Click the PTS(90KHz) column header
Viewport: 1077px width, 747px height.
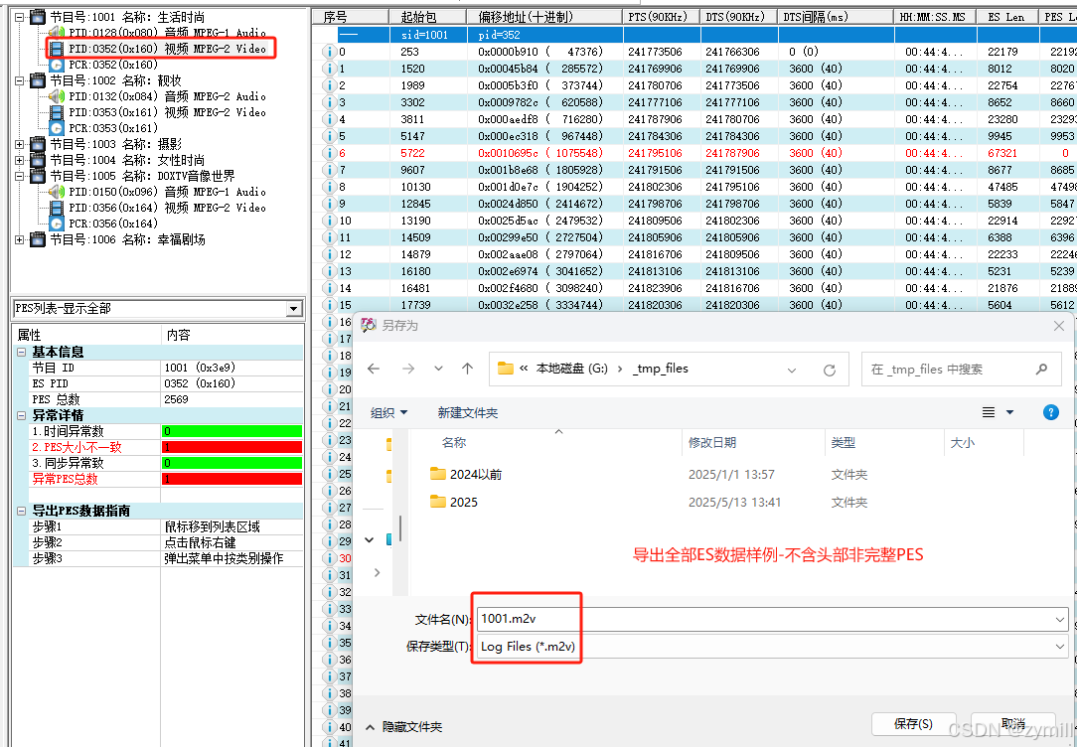click(660, 17)
